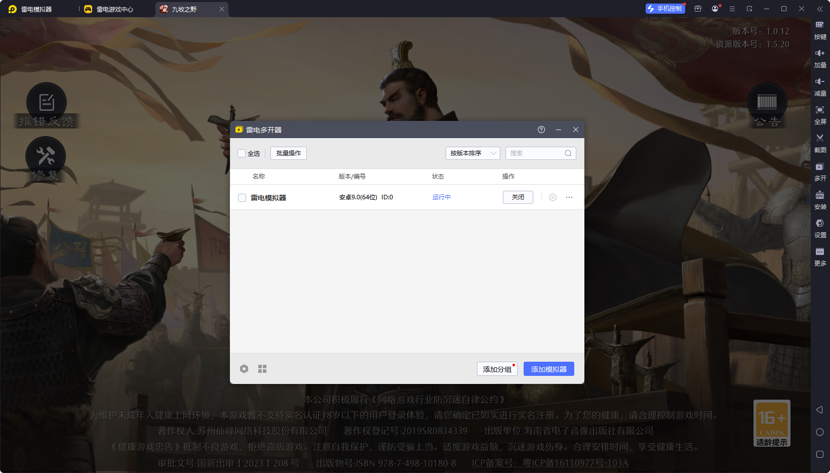Open the row's three-dot more menu

click(x=569, y=197)
